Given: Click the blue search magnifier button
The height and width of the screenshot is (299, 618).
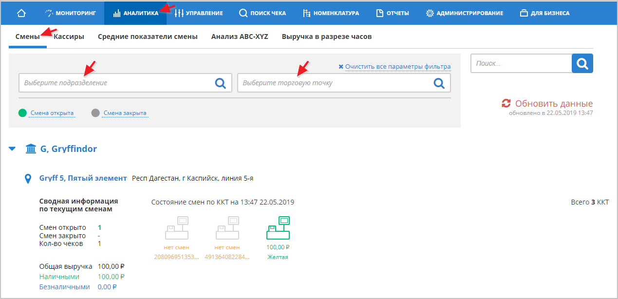Looking at the screenshot, I should (582, 63).
